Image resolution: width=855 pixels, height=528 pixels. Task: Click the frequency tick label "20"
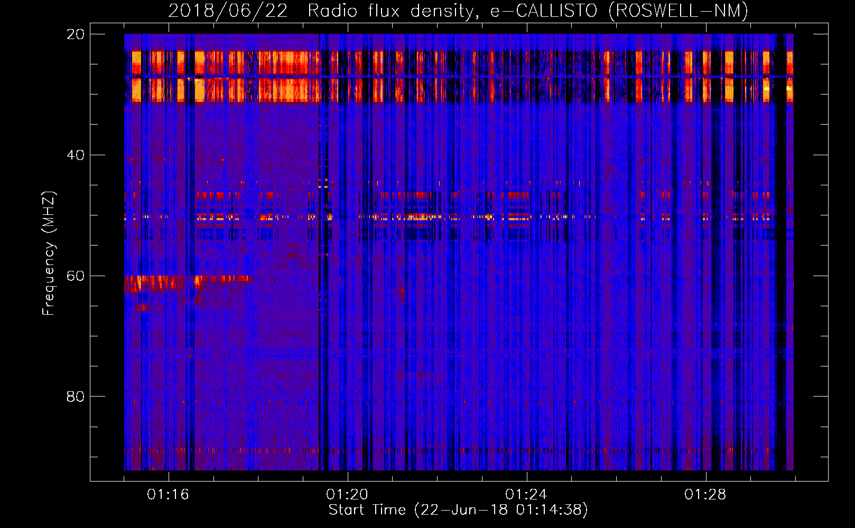point(76,34)
